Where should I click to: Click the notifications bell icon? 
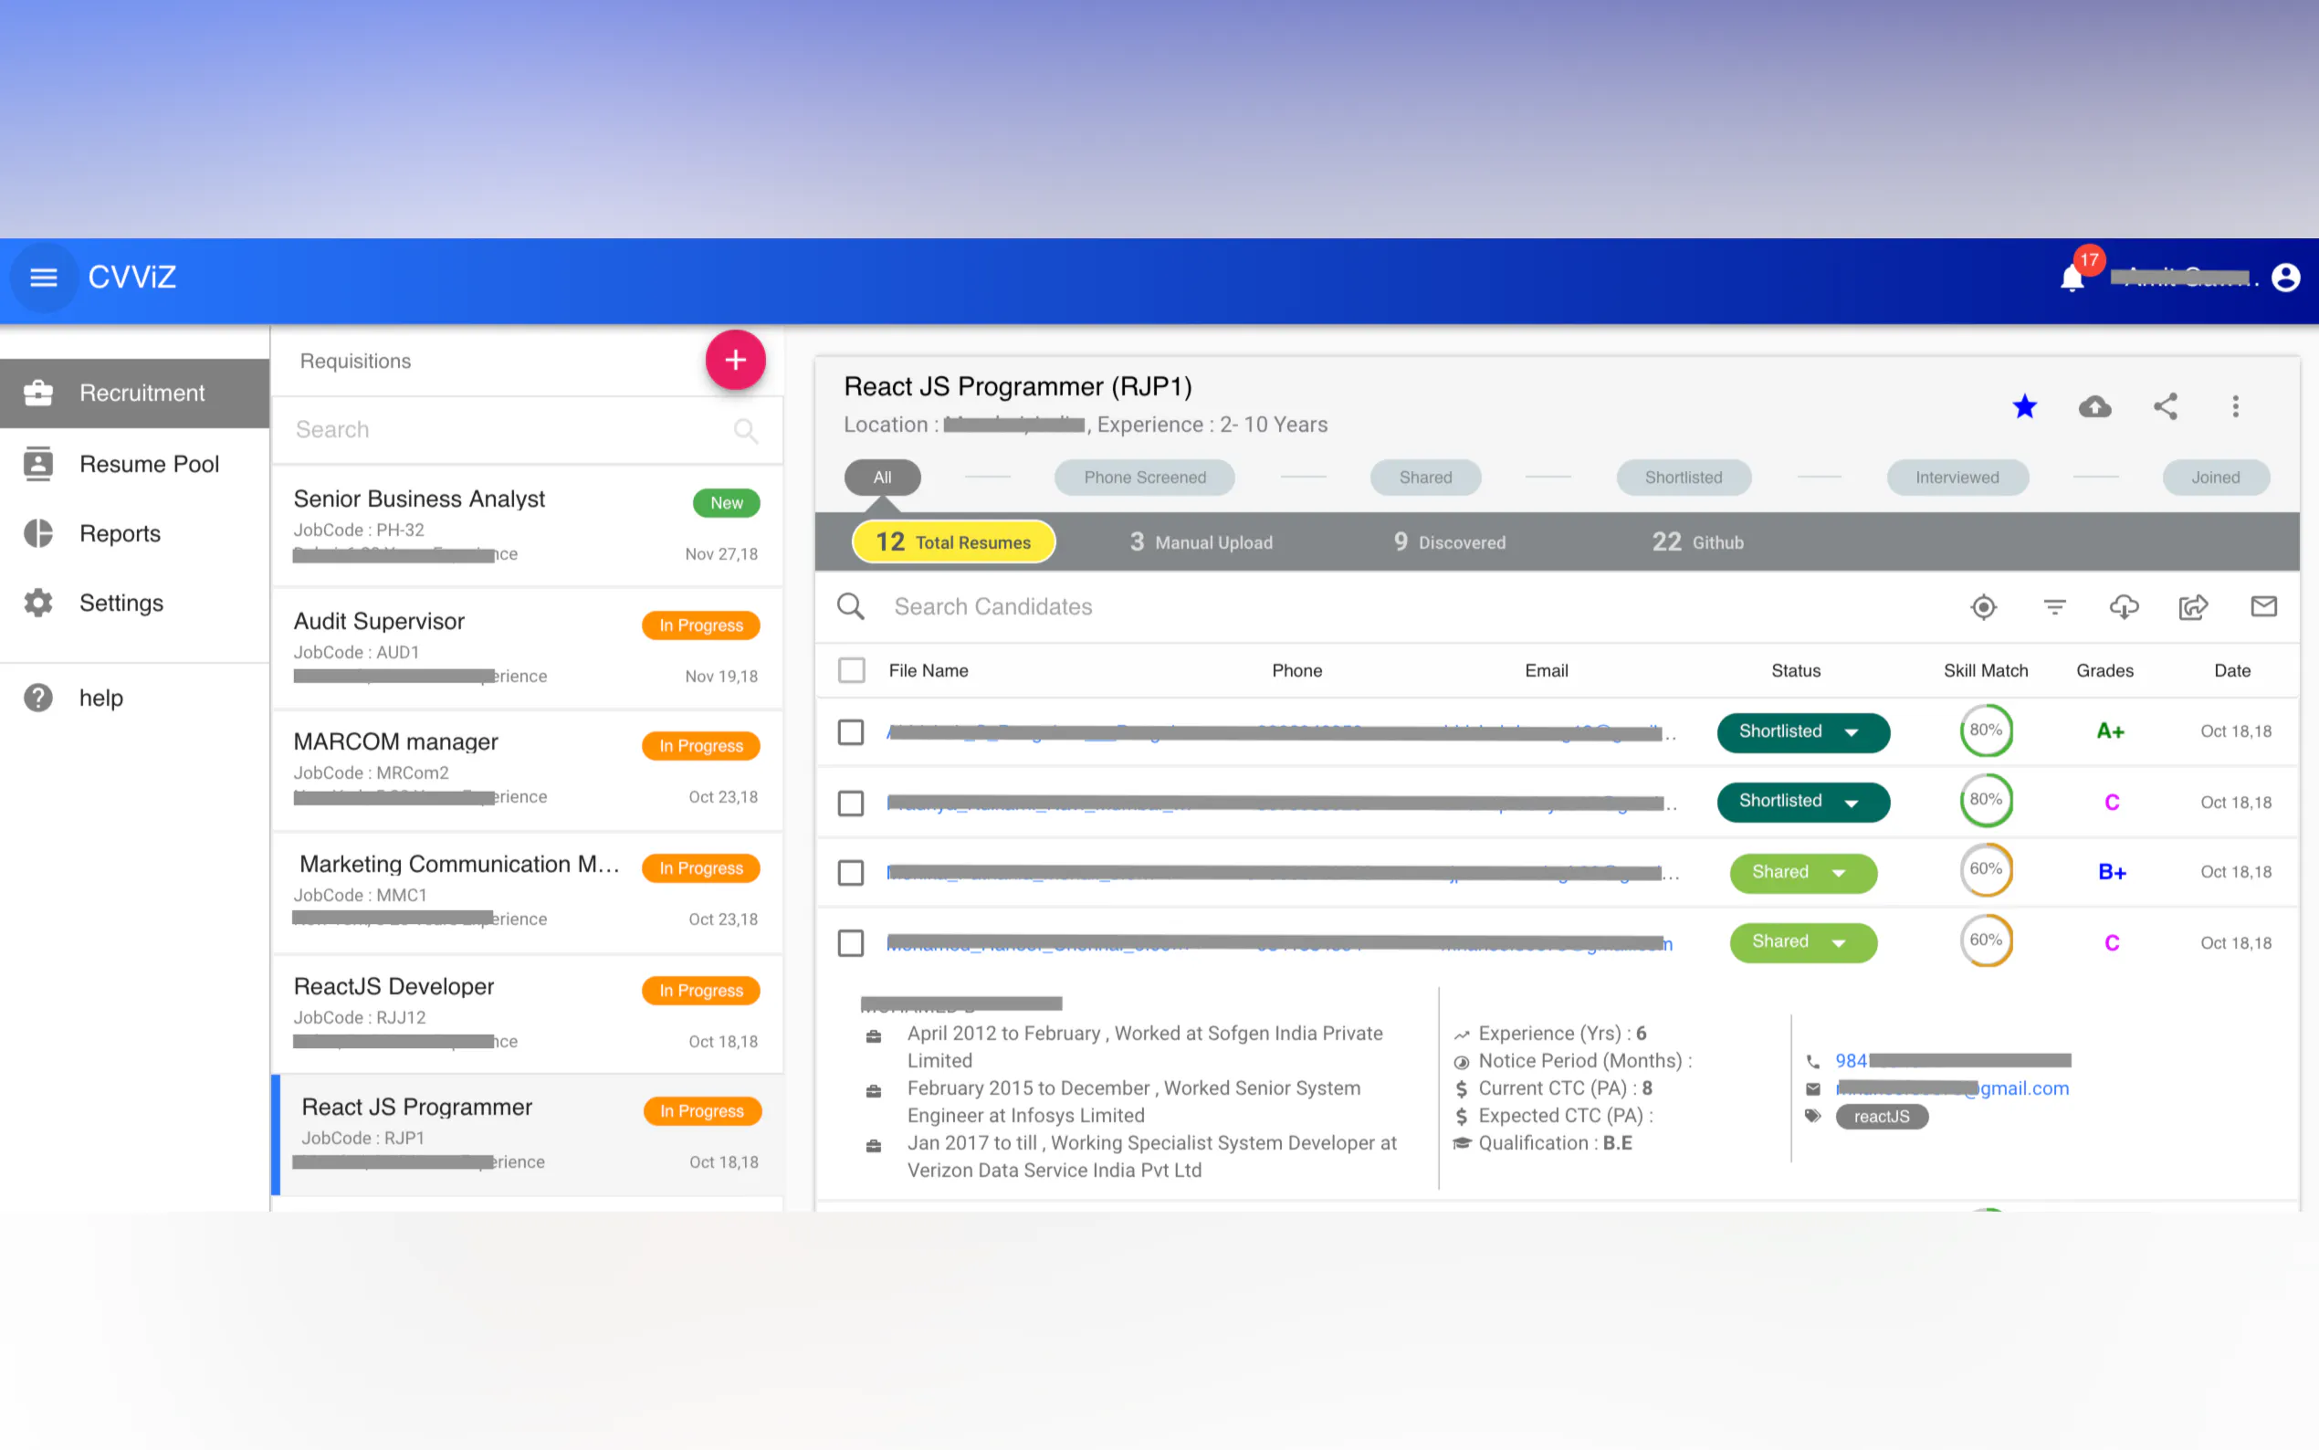point(2071,279)
